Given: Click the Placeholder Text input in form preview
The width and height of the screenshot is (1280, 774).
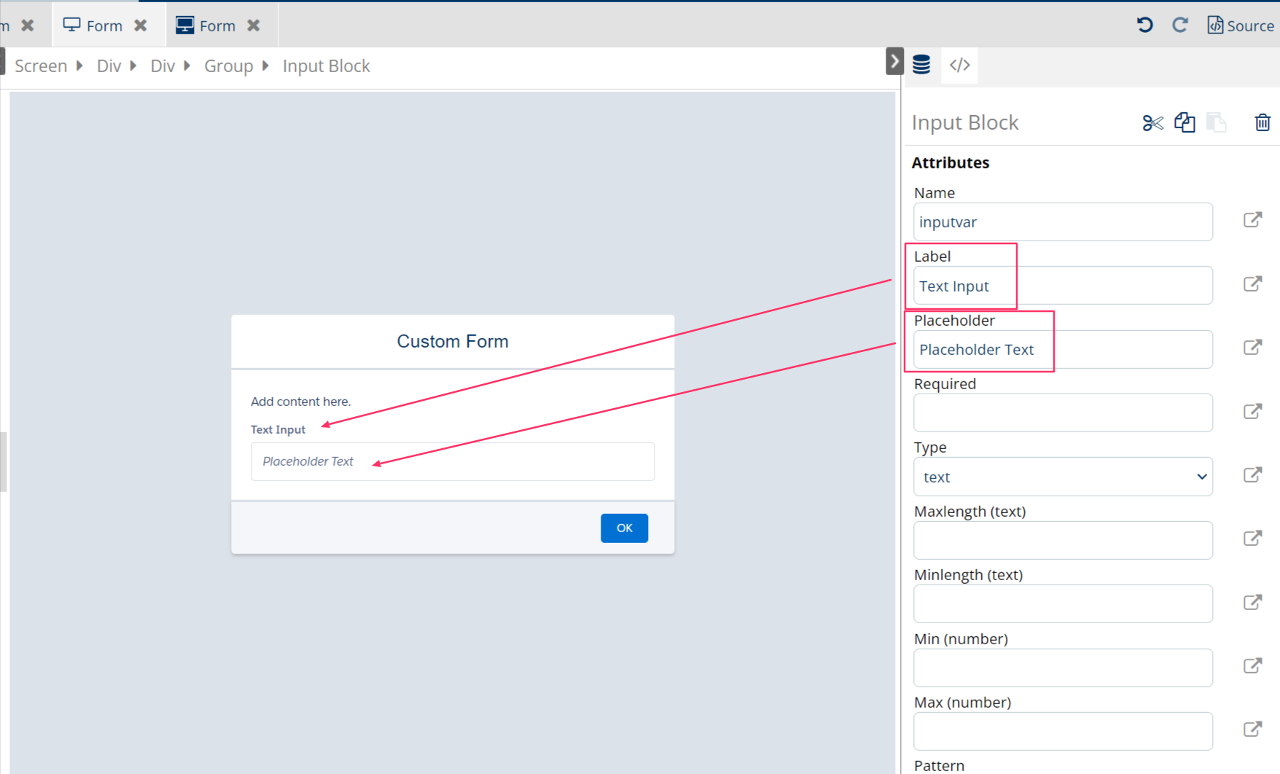Looking at the screenshot, I should pyautogui.click(x=452, y=462).
